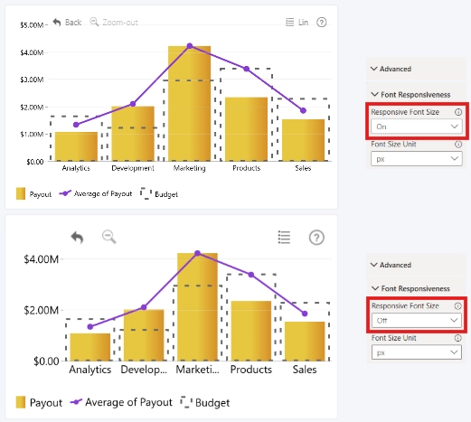Click truncated Marketi... label in bottom chart
Image resolution: width=471 pixels, height=422 pixels.
(197, 370)
